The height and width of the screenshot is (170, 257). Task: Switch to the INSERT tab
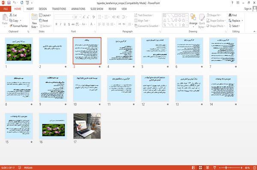click(30, 9)
